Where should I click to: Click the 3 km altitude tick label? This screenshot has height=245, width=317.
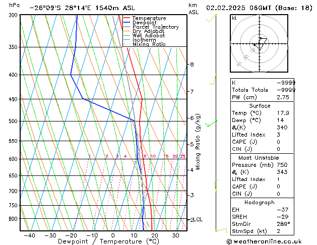click(x=192, y=195)
